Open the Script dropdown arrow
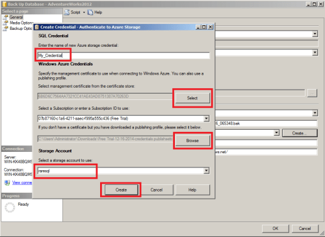Screen dimensions: 325x237 84,12
